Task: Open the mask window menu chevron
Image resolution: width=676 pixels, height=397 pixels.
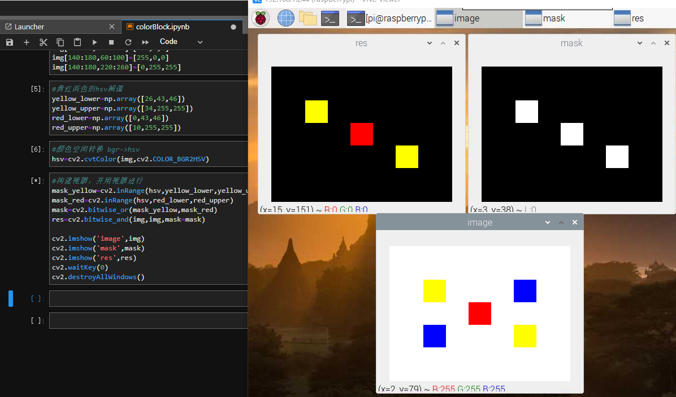Action: 640,43
